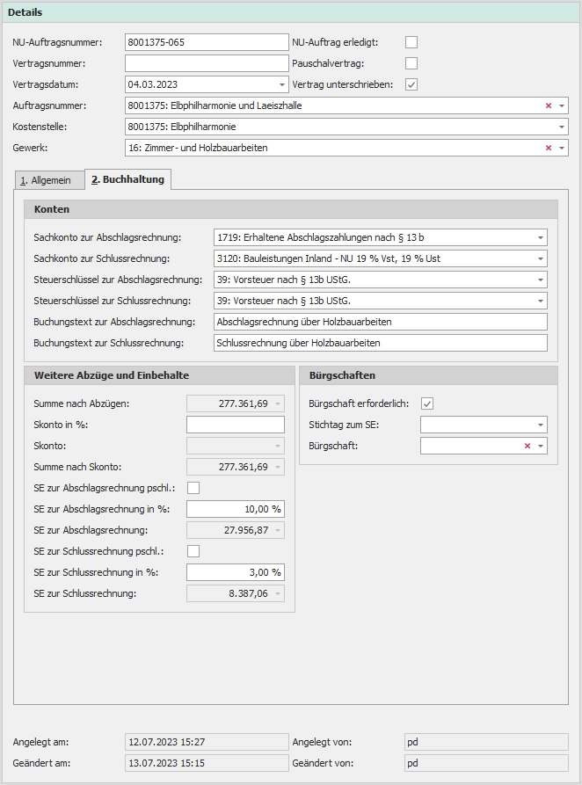Screen dimensions: 582x785
Task: Expand the Kostenstelle dropdown
Action: [x=562, y=127]
